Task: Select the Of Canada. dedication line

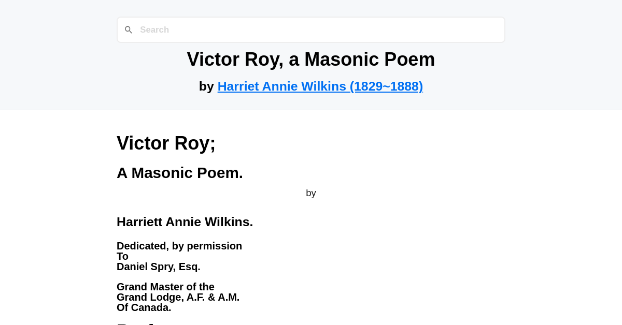Action: tap(144, 307)
